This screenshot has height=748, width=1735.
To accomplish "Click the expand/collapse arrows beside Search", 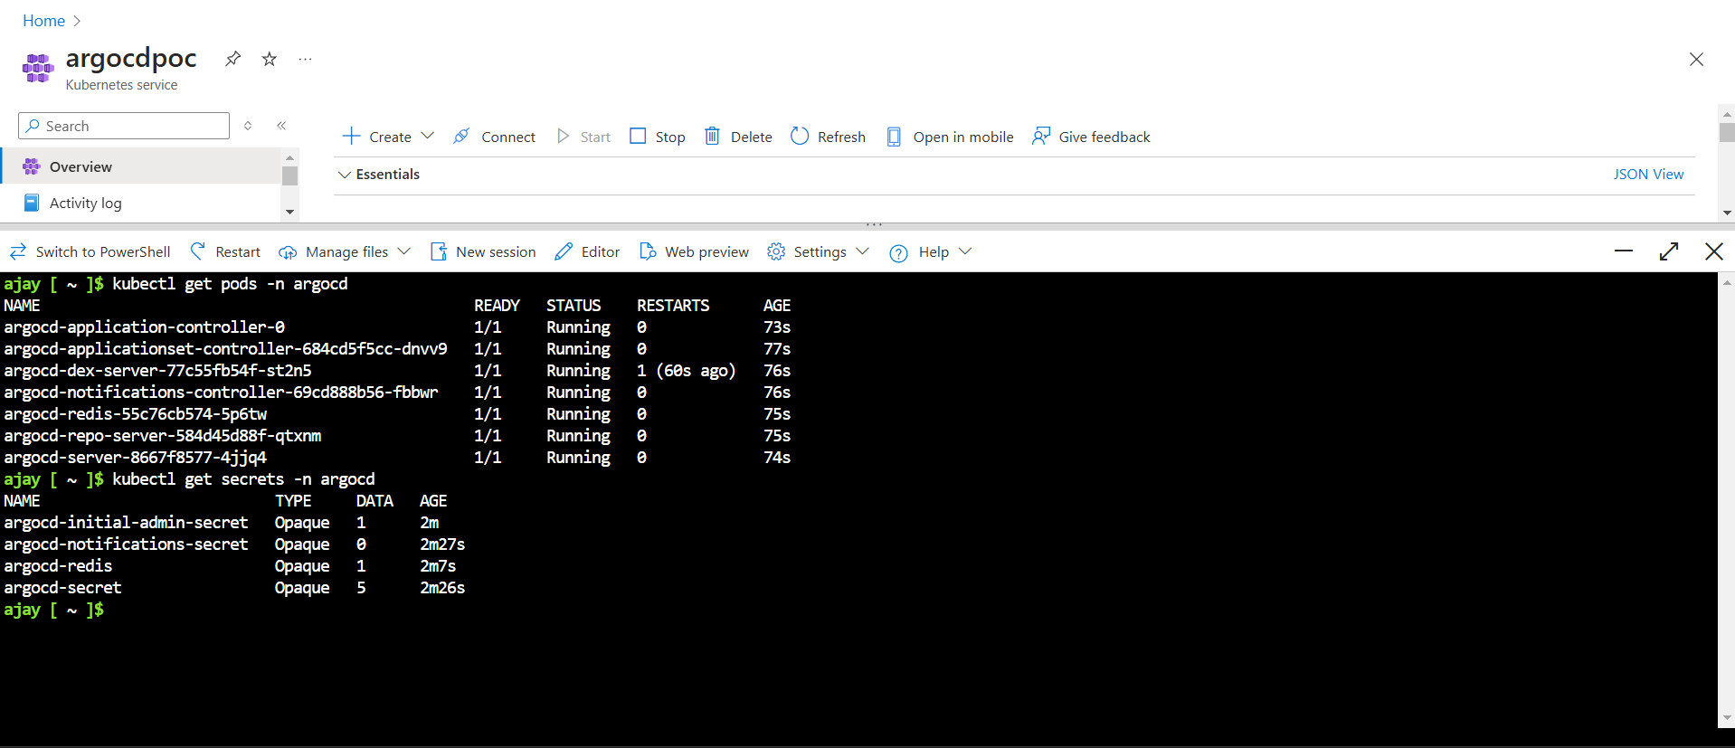I will [248, 126].
